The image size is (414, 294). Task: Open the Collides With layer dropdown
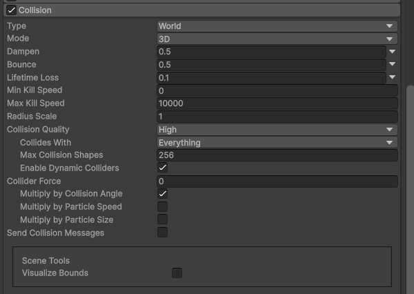click(x=277, y=143)
